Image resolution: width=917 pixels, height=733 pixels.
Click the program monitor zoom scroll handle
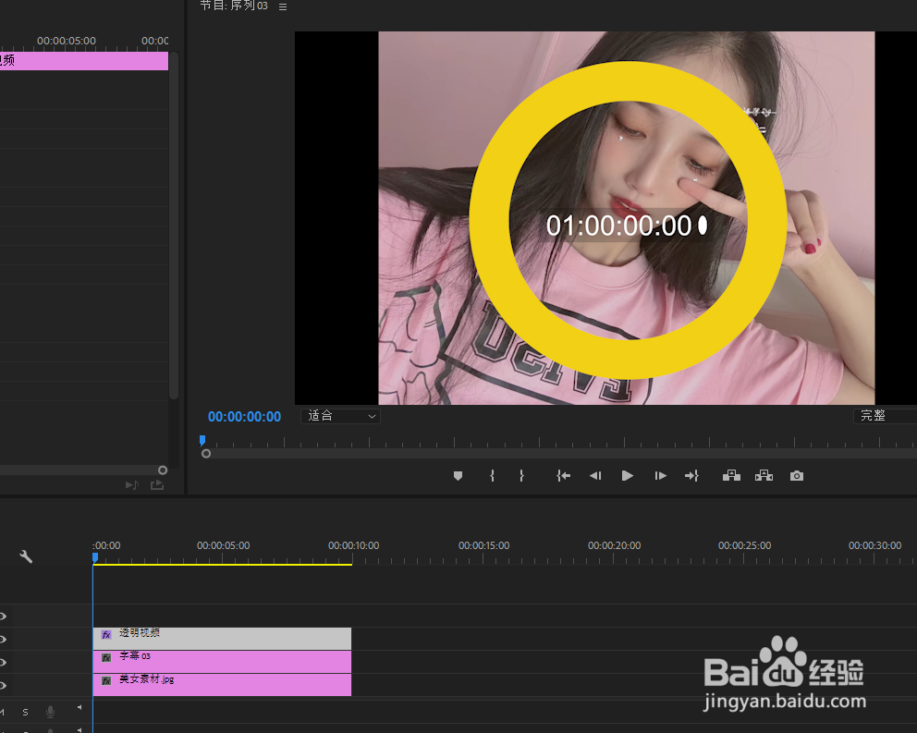click(206, 453)
